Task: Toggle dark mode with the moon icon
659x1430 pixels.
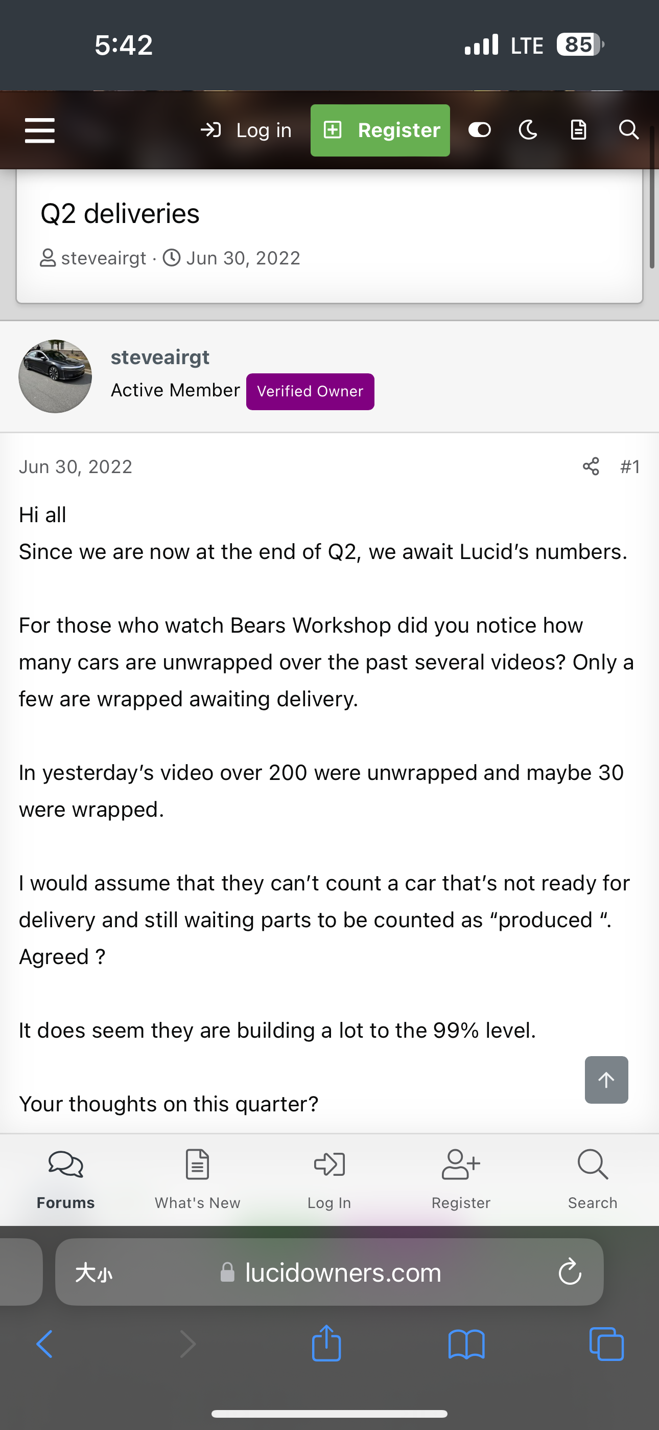Action: click(x=527, y=130)
